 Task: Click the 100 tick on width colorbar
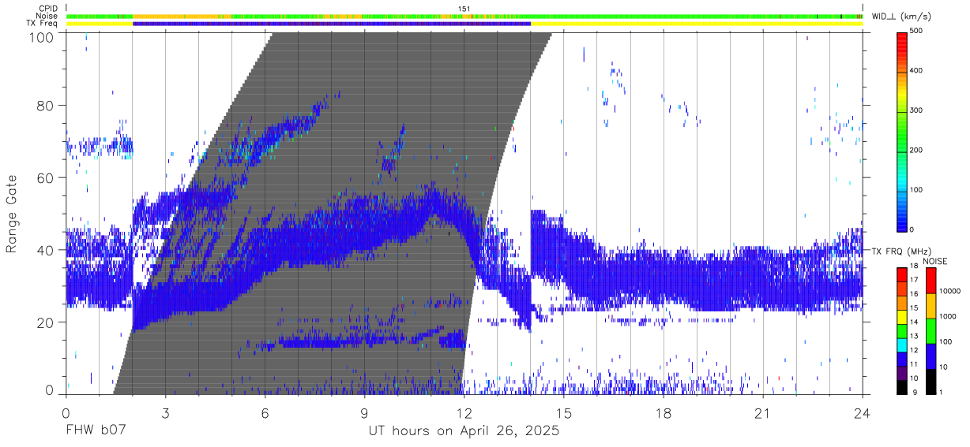(x=916, y=190)
